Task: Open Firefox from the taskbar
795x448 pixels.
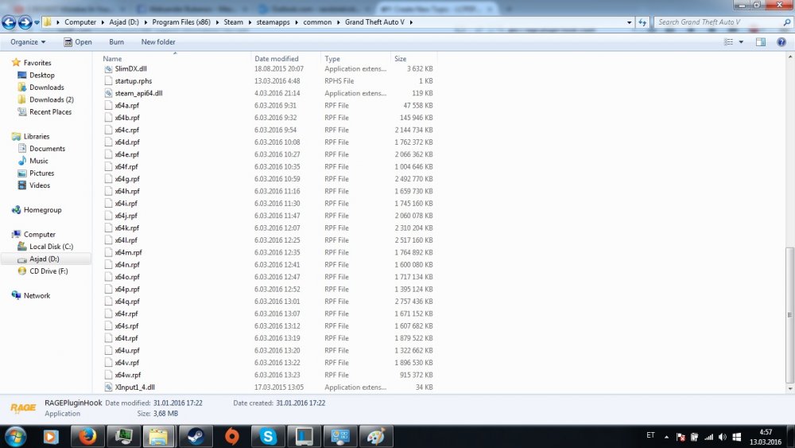Action: coord(87,436)
